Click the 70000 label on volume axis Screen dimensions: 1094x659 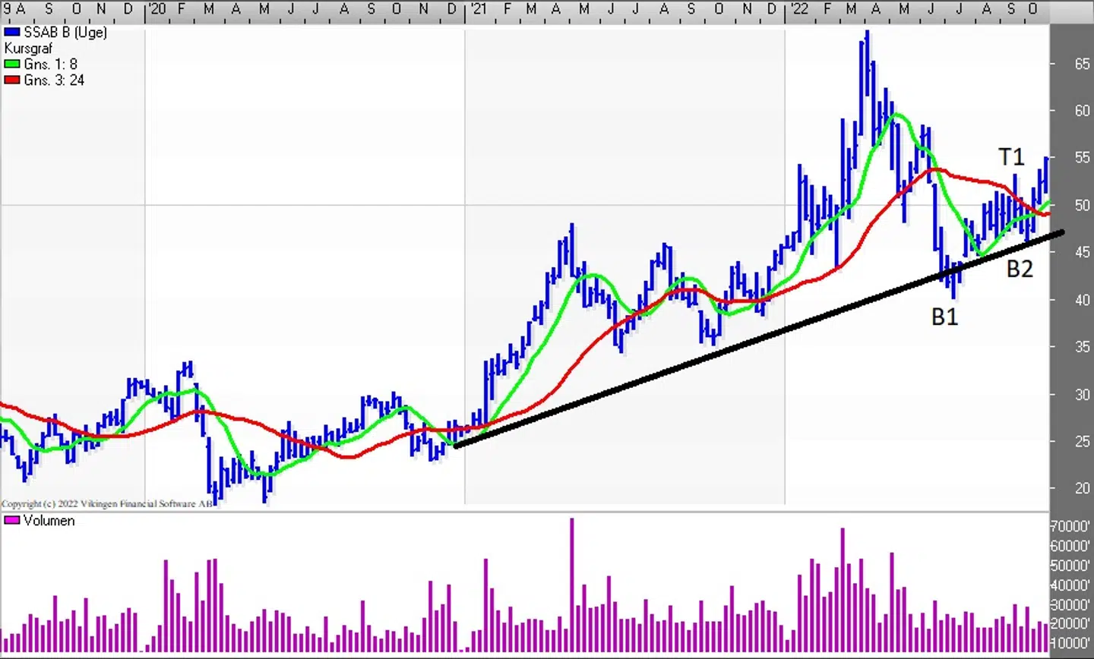click(x=1071, y=526)
